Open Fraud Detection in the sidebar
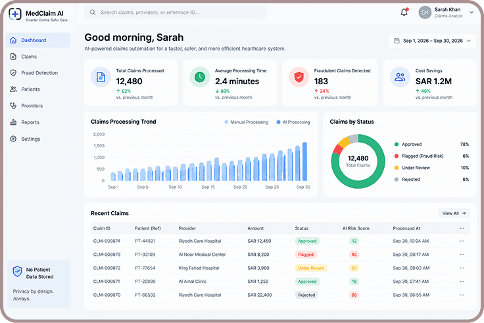 click(x=38, y=73)
